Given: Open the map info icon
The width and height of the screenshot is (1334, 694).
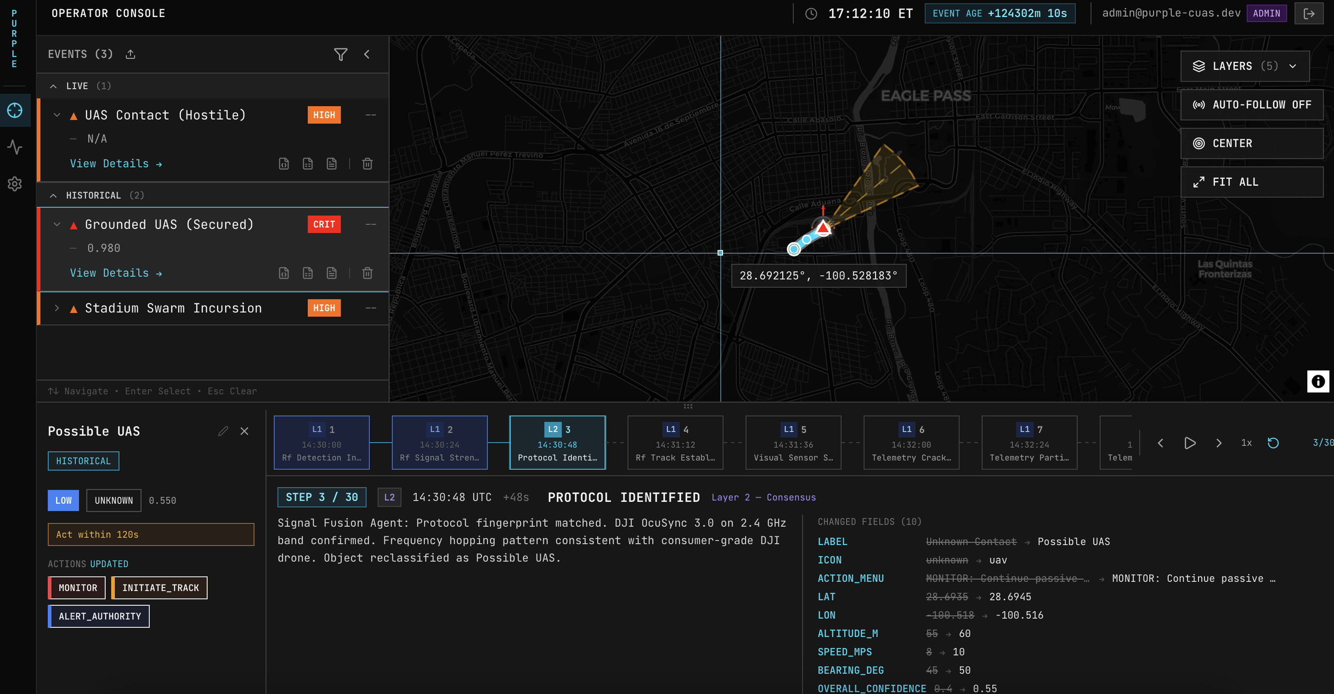Looking at the screenshot, I should coord(1318,382).
